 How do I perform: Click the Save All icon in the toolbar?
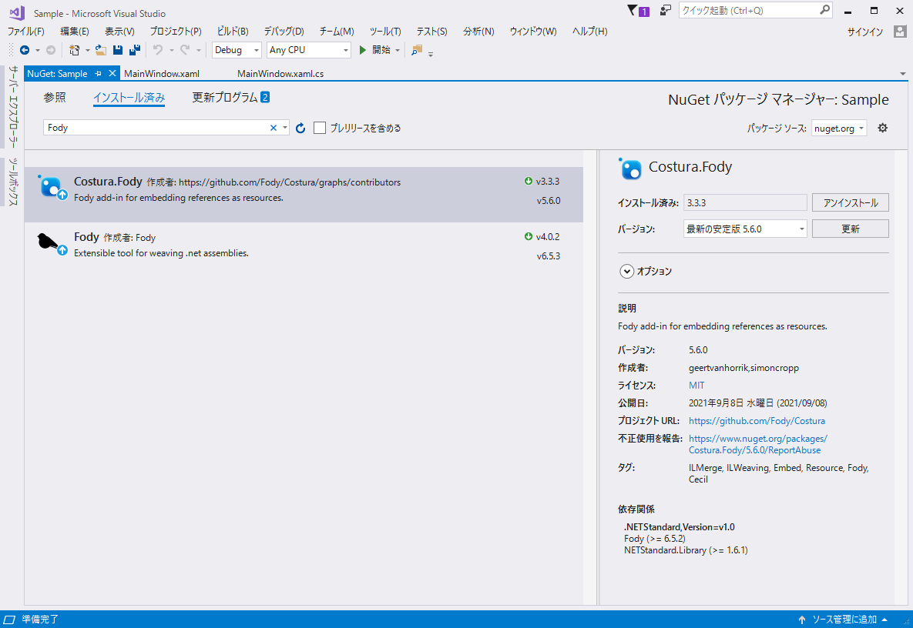[134, 50]
